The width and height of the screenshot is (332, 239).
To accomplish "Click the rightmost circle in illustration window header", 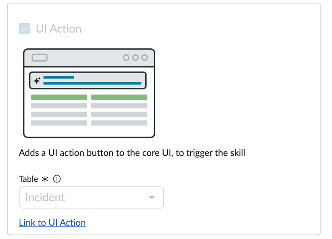I will (x=145, y=58).
